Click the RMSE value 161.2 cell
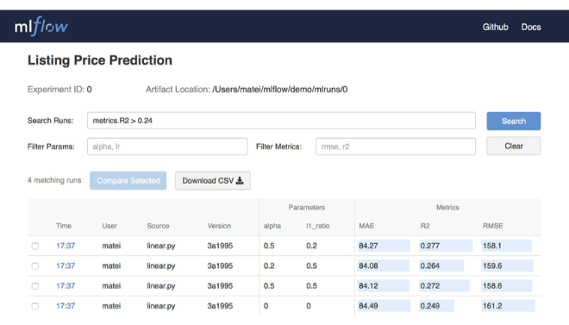 [508, 306]
